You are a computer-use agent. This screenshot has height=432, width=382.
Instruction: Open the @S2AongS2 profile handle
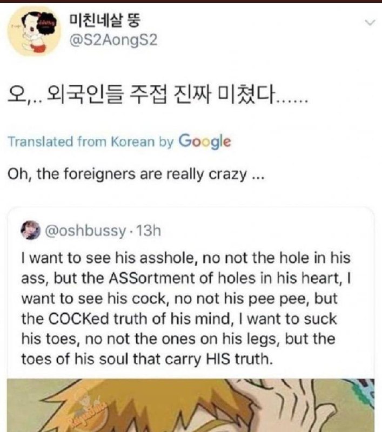113,40
